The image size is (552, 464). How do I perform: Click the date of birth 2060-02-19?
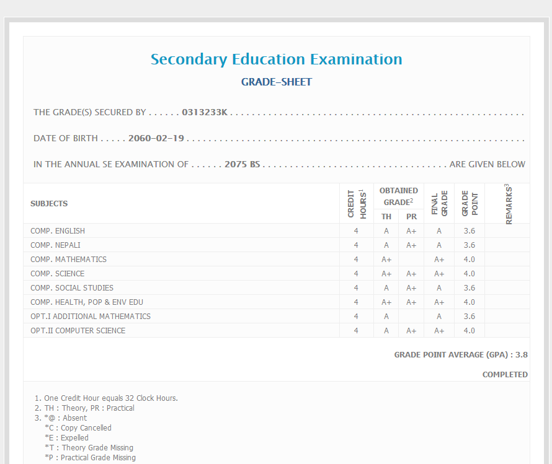pyautogui.click(x=156, y=138)
